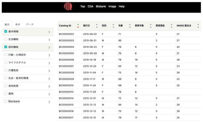Click date cell 2010-12-15

coord(89,118)
